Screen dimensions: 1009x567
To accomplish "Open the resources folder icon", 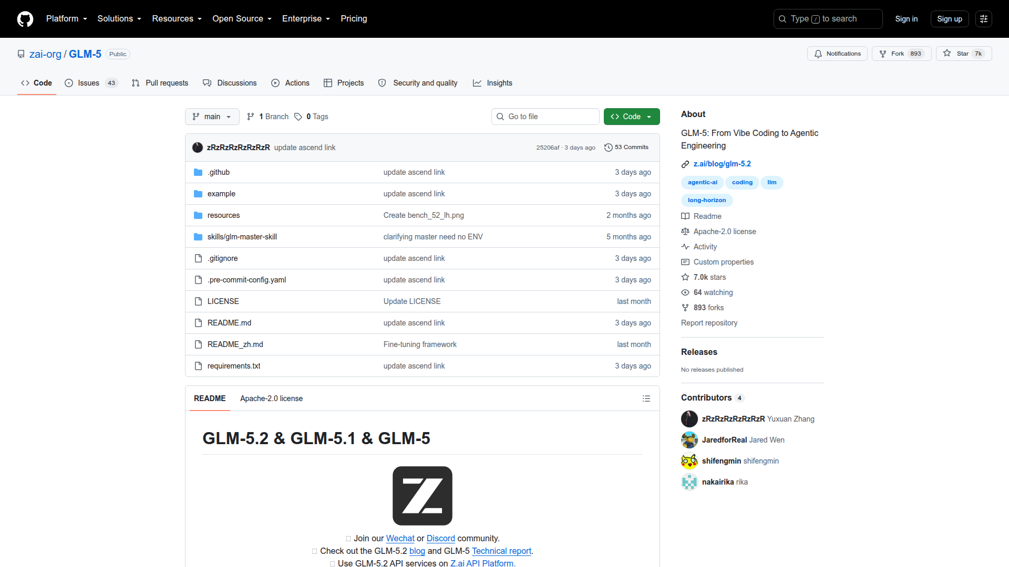I will coord(198,215).
